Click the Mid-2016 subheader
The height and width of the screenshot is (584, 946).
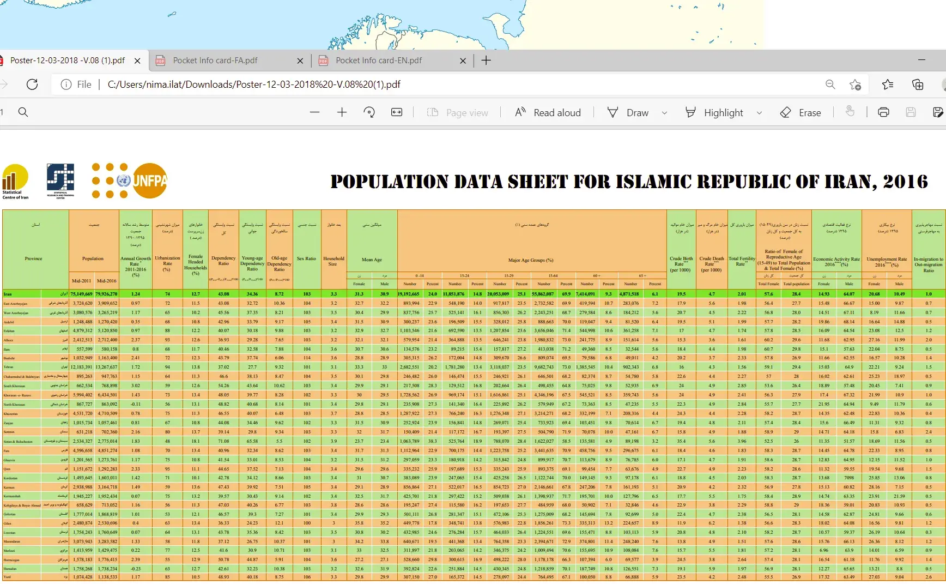[107, 281]
